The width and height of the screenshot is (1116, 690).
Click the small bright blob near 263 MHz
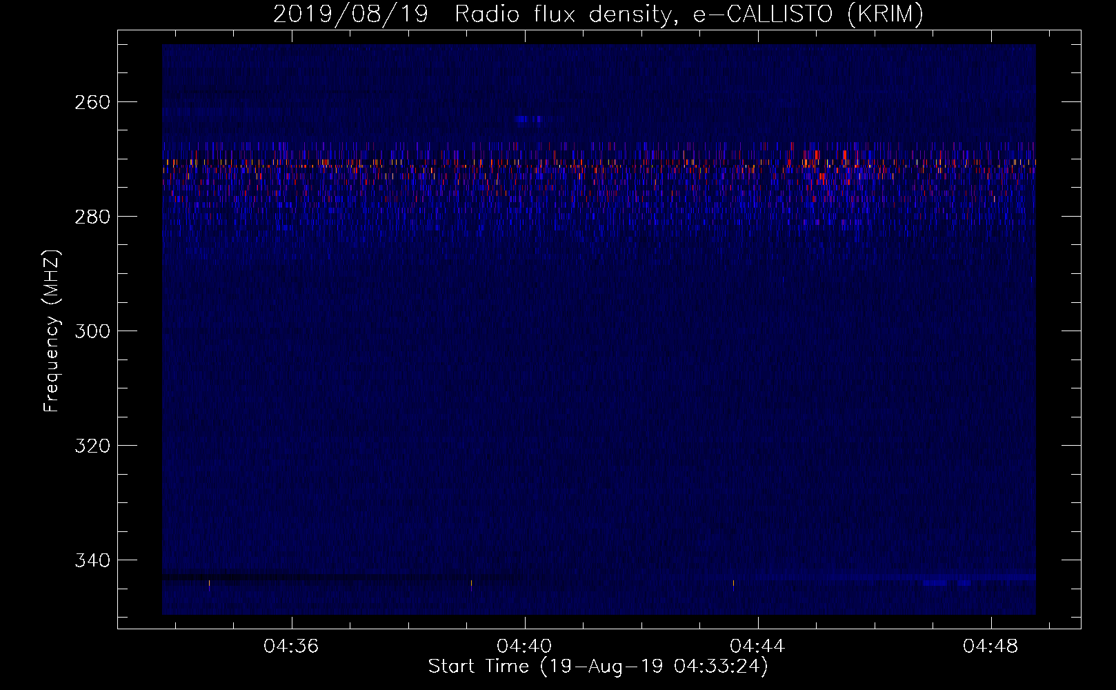coord(528,119)
